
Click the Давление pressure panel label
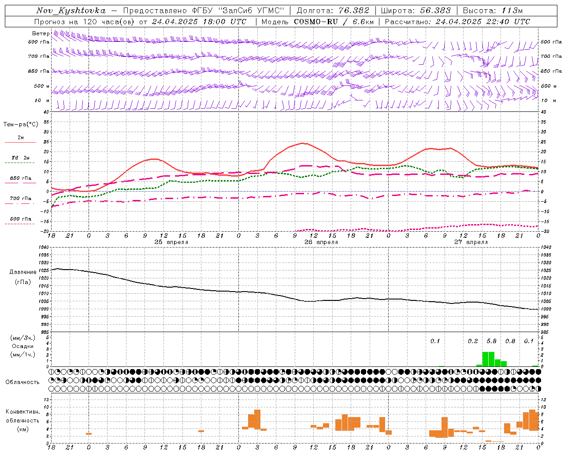(x=23, y=272)
